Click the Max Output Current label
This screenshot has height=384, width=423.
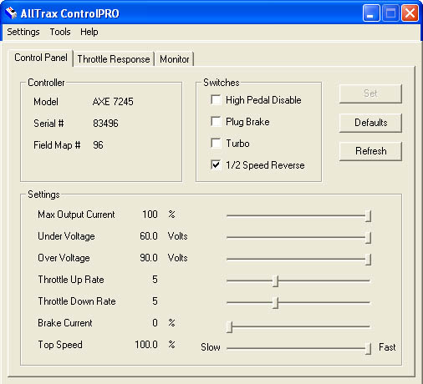pyautogui.click(x=76, y=215)
